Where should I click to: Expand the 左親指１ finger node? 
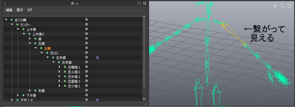tap(60, 67)
